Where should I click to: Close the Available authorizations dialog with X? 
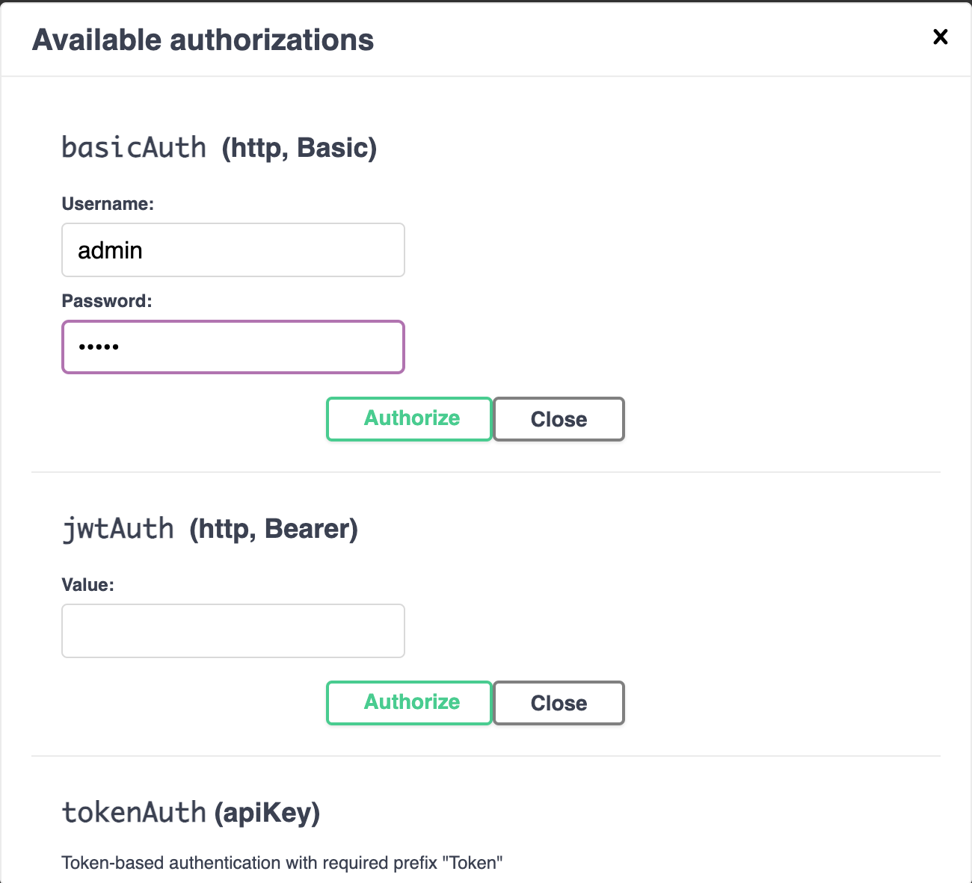[940, 37]
